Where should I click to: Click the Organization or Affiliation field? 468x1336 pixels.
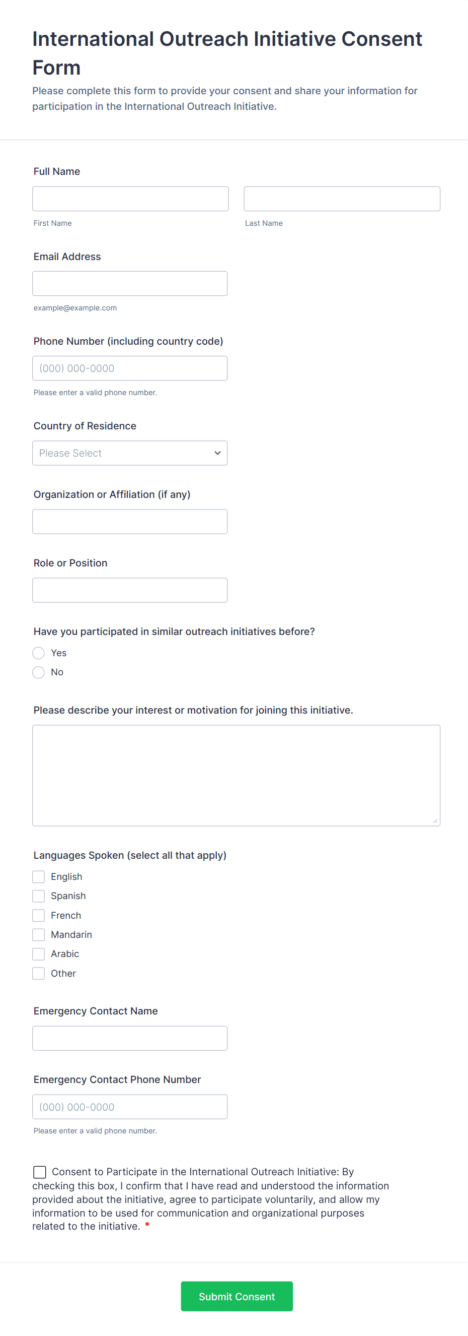(129, 522)
